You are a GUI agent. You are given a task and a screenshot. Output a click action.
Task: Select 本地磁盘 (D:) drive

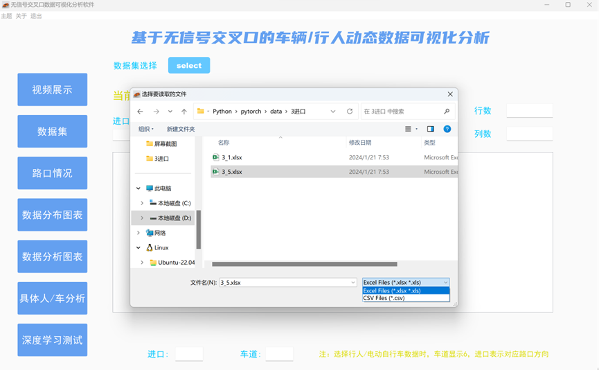point(170,218)
